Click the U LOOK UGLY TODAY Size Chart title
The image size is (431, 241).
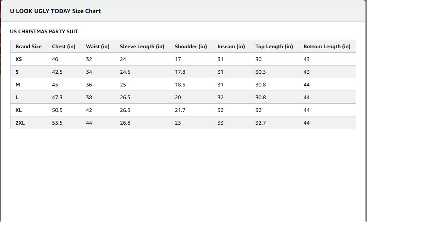tap(55, 11)
